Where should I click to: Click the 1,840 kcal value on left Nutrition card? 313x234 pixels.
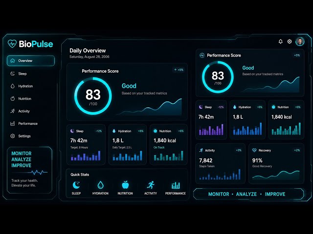pos(165,140)
